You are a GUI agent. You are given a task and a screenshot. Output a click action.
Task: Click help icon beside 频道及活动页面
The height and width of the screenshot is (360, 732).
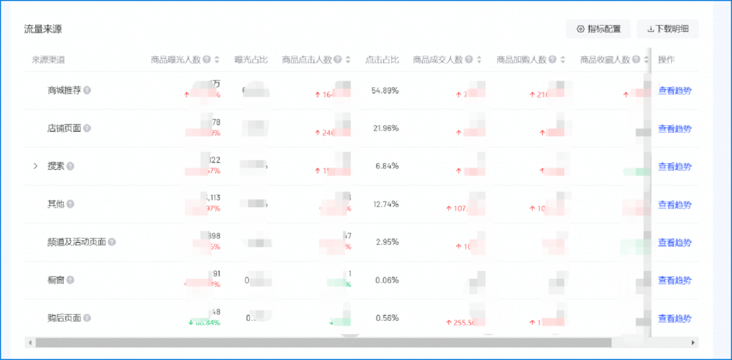tap(112, 242)
